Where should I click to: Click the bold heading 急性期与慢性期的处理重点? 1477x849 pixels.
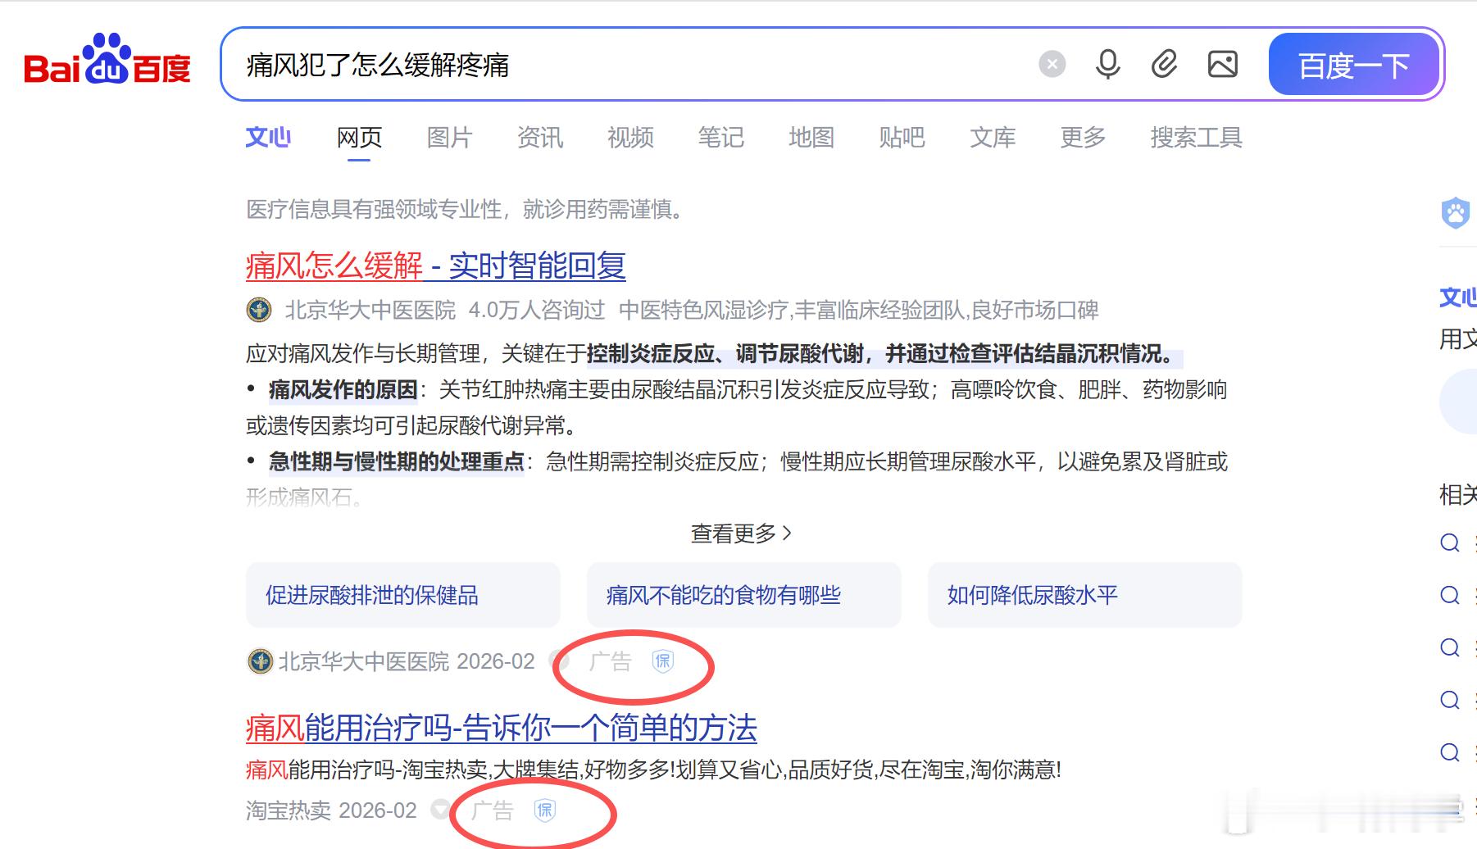397,462
